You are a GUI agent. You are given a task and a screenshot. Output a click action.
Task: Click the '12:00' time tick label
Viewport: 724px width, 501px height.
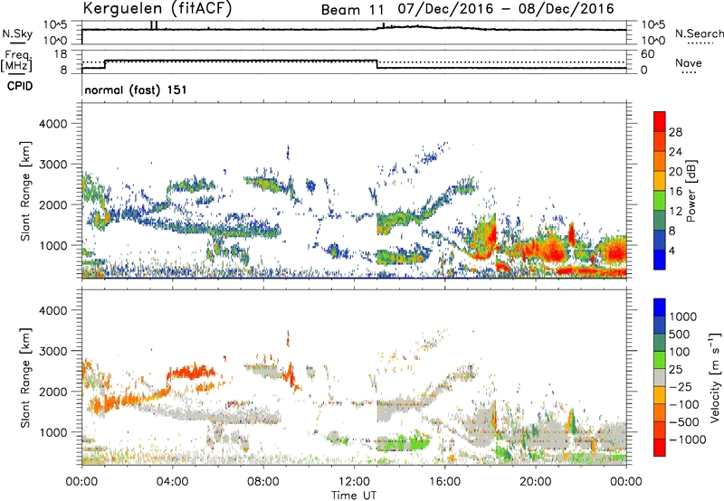click(x=354, y=482)
